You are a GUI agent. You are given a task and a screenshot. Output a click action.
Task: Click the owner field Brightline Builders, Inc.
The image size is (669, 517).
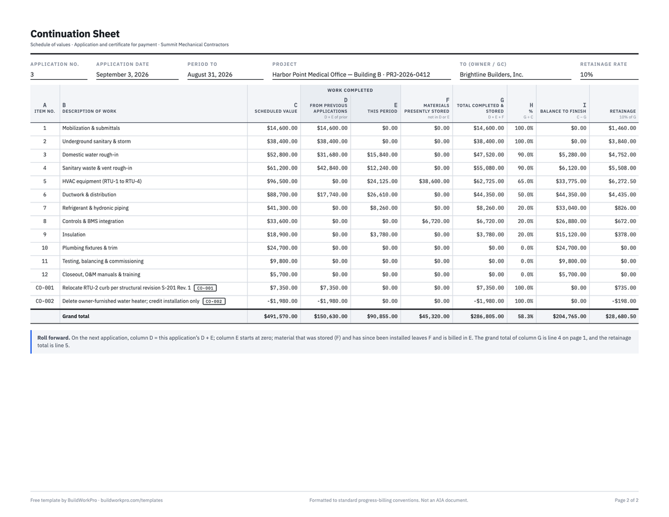pyautogui.click(x=515, y=74)
